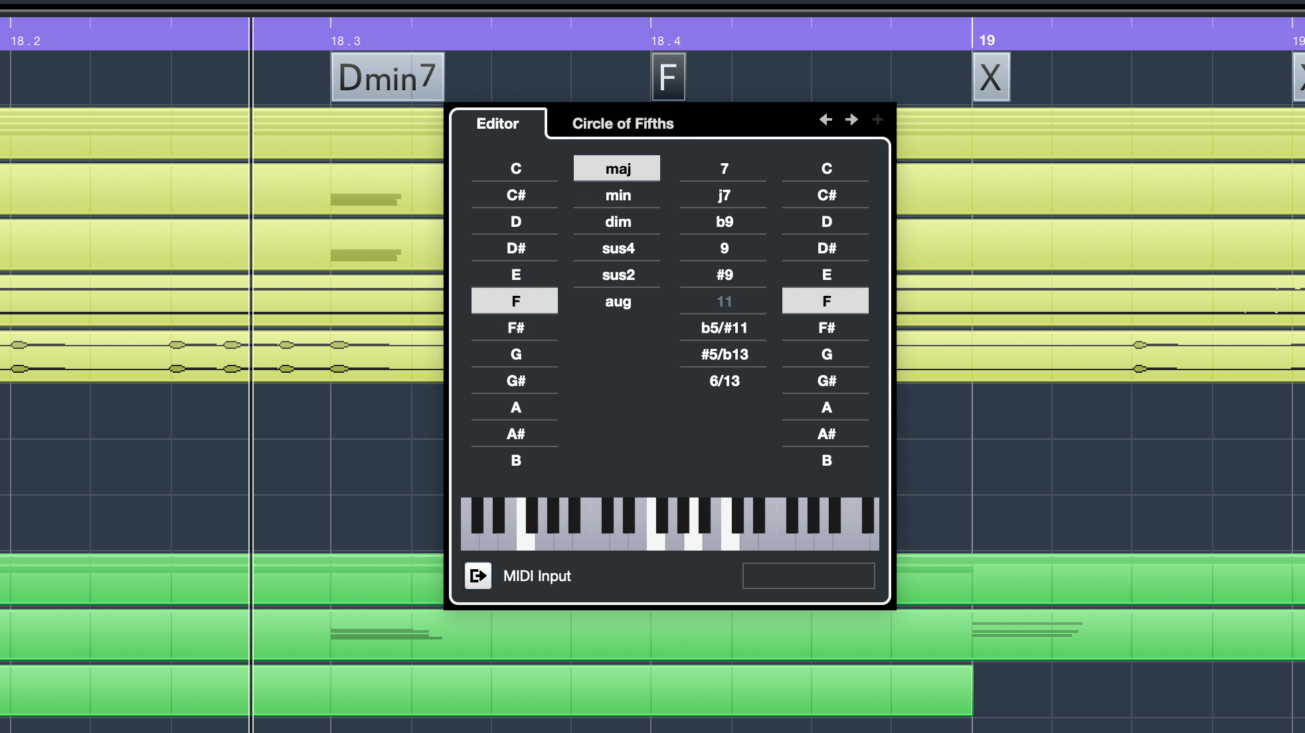Set bass note A in right column
The width and height of the screenshot is (1305, 733).
point(826,407)
